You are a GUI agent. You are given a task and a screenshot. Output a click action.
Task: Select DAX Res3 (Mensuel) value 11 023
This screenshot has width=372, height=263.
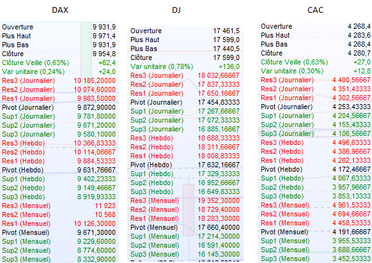(105, 206)
